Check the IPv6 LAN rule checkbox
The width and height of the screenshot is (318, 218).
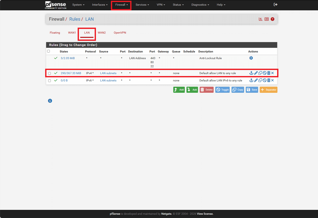[49, 81]
